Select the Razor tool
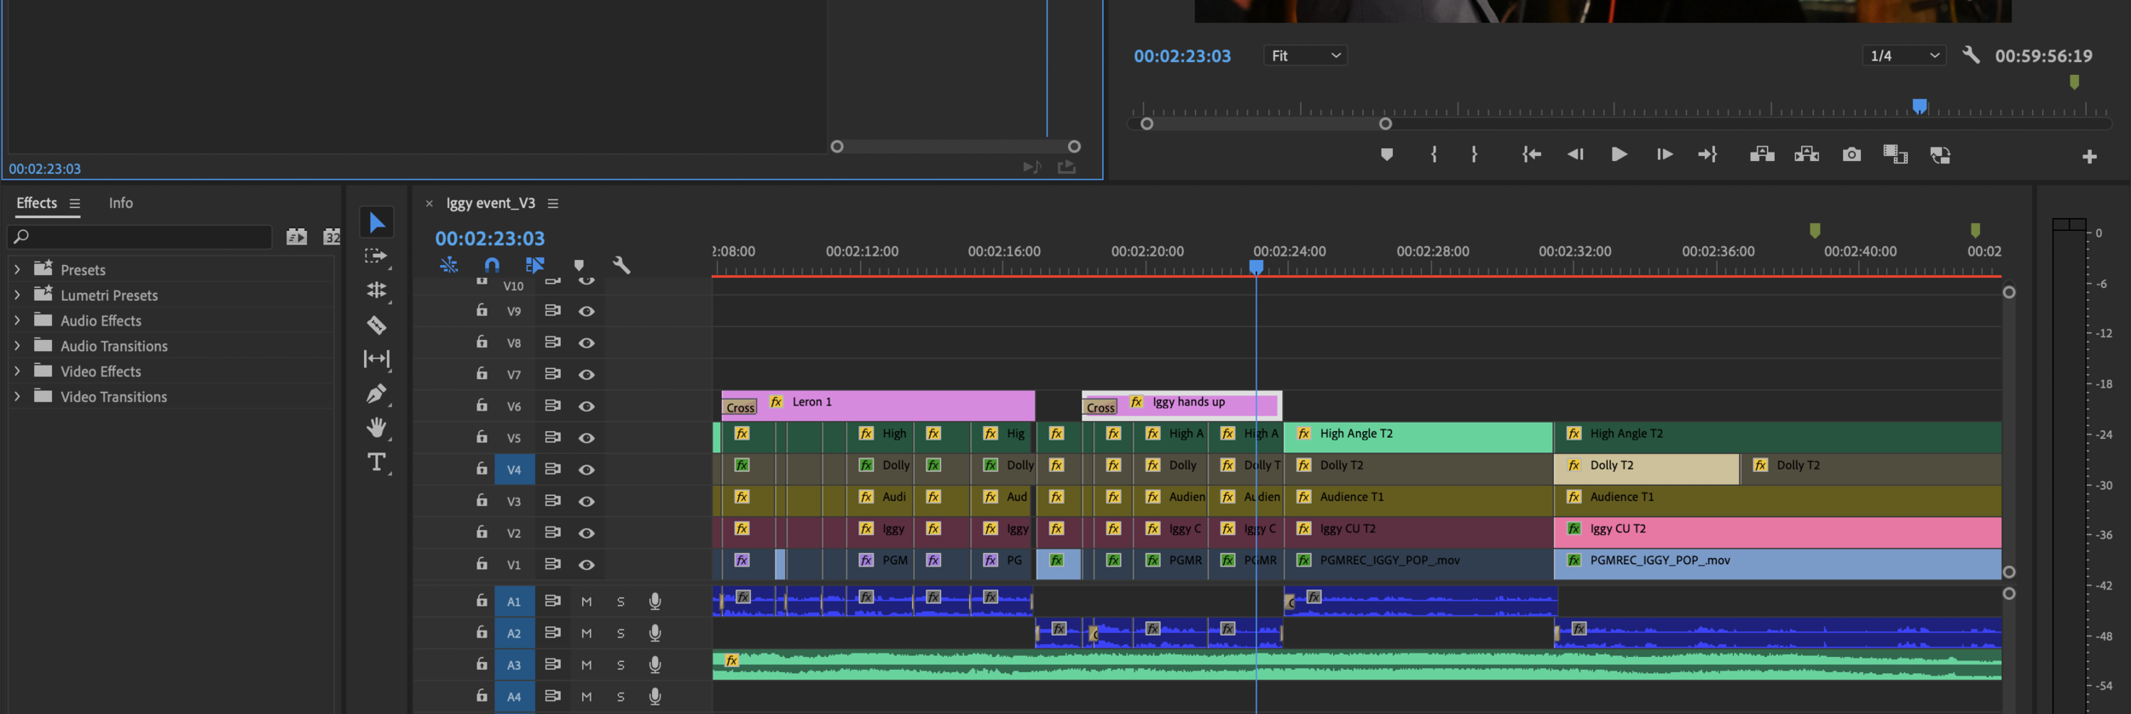Image resolution: width=2131 pixels, height=714 pixels. coord(377,325)
